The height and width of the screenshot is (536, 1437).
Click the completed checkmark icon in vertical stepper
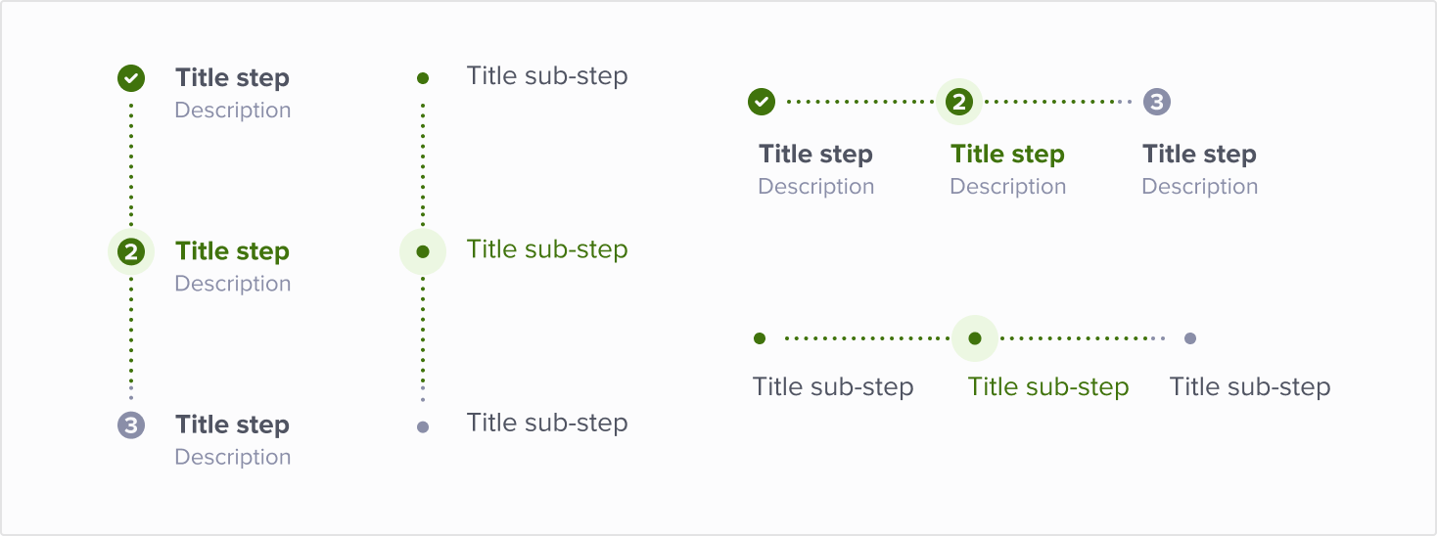tap(131, 78)
